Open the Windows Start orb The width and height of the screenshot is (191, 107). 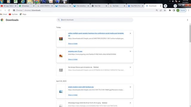[x=2, y=1]
